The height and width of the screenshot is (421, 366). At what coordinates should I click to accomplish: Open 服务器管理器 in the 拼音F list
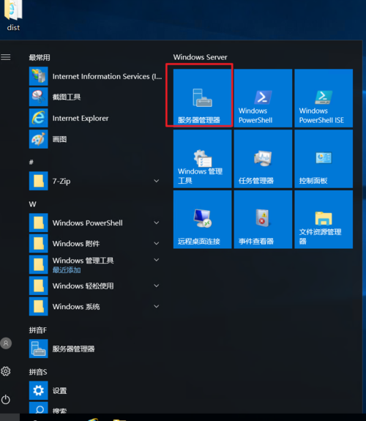[x=95, y=349]
